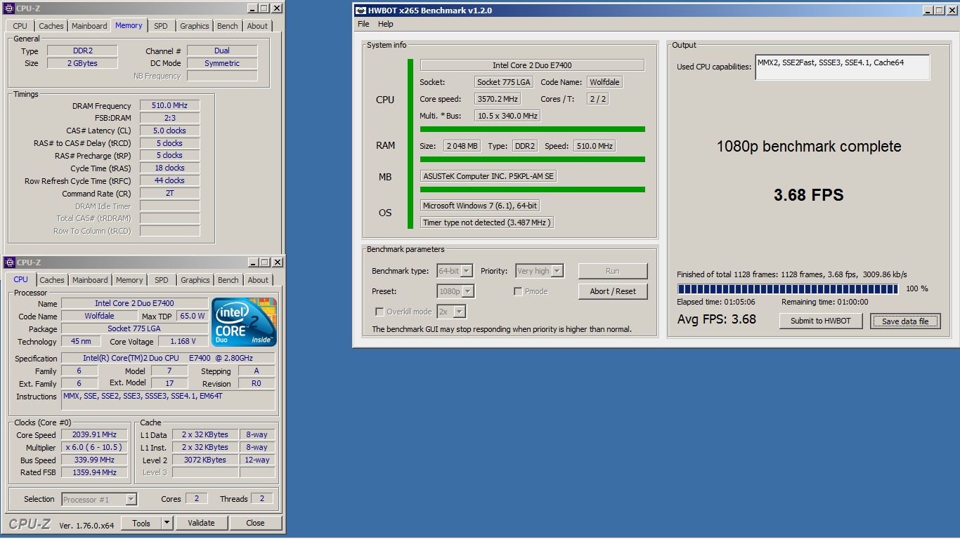Open Mainboard tab in lower CPU-Z window
Screen dimensions: 960x539
coord(91,280)
